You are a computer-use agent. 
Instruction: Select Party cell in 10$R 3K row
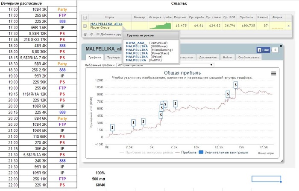click(x=62, y=9)
